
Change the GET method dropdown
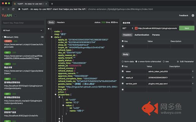127,28
